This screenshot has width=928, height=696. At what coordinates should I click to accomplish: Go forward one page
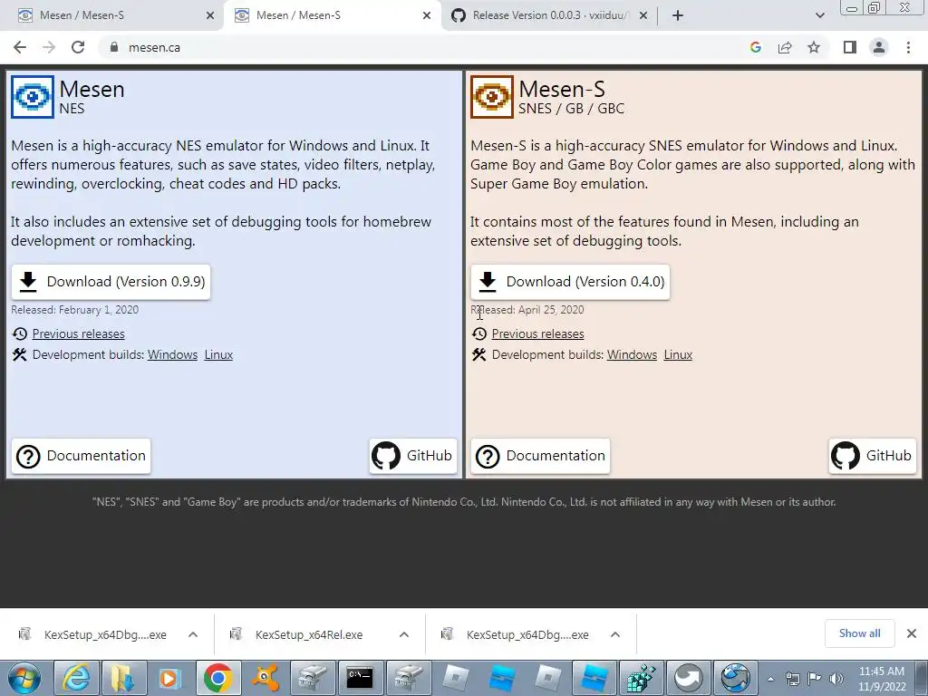tap(49, 47)
